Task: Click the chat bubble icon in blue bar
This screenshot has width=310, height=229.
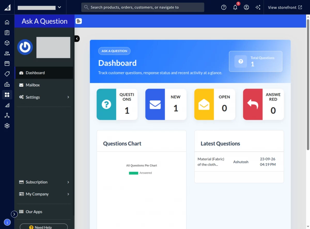Action: pos(79,21)
